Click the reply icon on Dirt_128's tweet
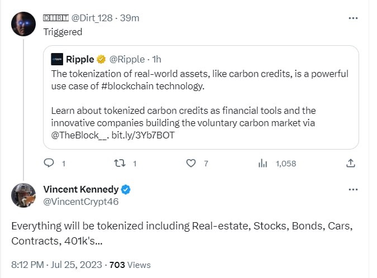377x278 pixels. [49, 163]
